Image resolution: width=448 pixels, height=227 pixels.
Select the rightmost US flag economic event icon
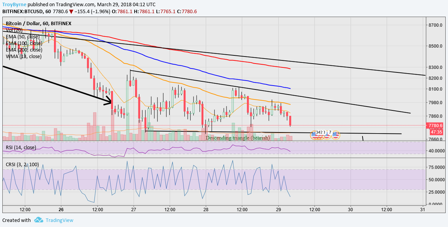[335, 135]
